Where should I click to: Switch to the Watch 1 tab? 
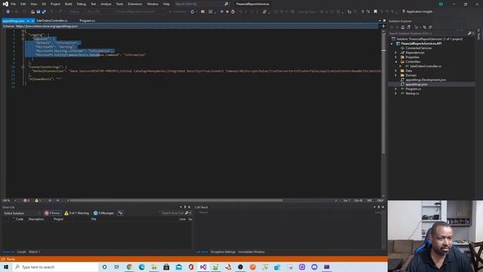[x=34, y=252]
